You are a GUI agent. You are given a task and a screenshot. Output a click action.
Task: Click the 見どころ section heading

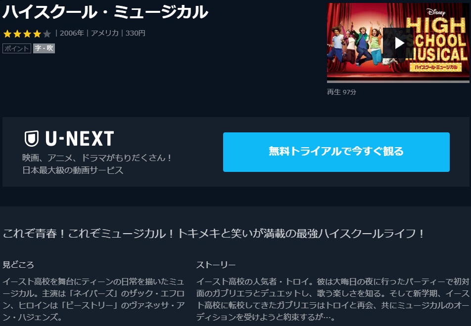coord(18,265)
